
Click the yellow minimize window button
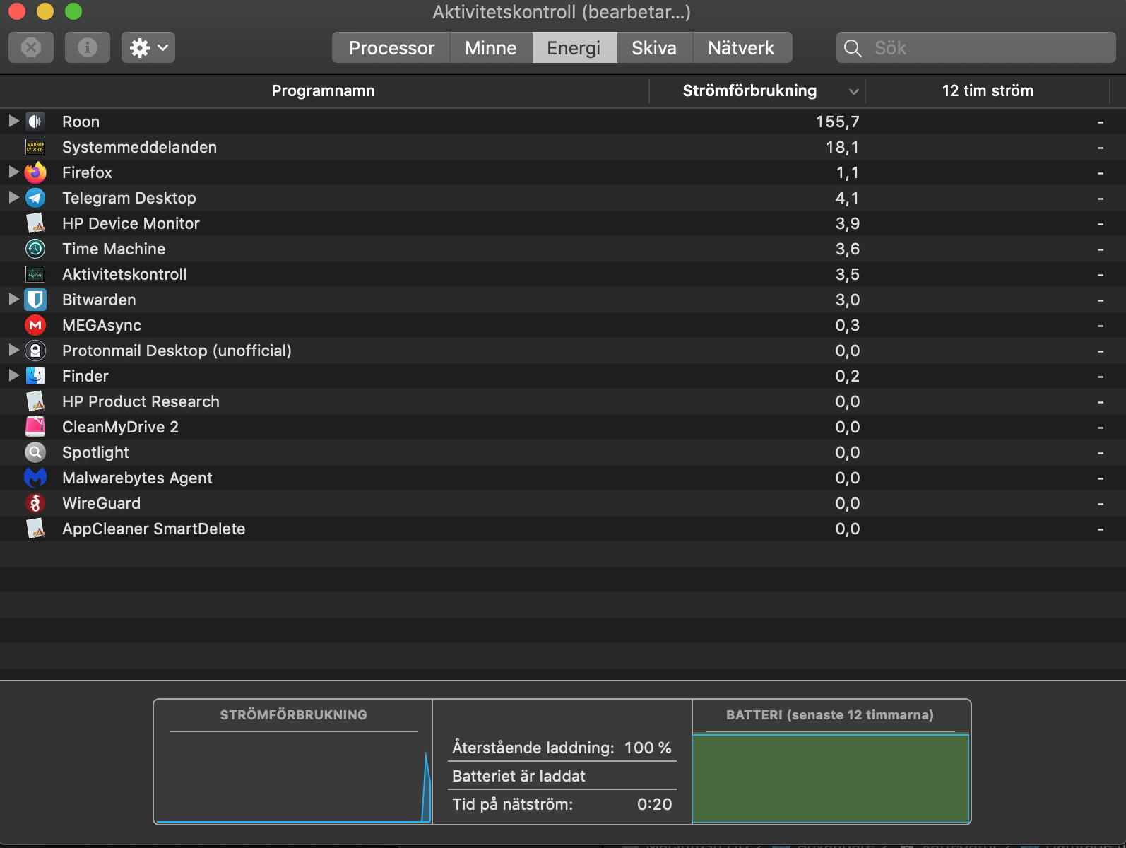tap(45, 11)
